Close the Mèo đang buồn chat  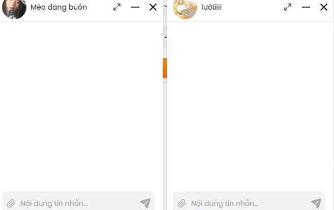pyautogui.click(x=153, y=7)
